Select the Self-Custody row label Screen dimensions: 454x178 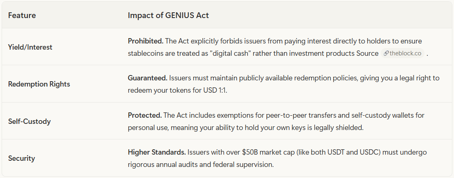(29, 121)
